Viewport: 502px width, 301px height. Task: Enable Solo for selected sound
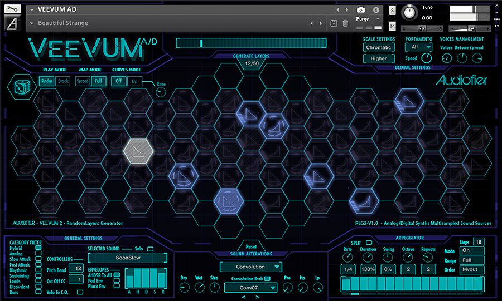pyautogui.click(x=150, y=249)
